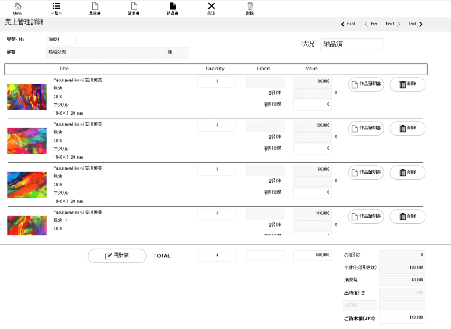The width and height of the screenshot is (451, 329).
Task: Click the 状況 status field showing 納品済
Action: (351, 44)
